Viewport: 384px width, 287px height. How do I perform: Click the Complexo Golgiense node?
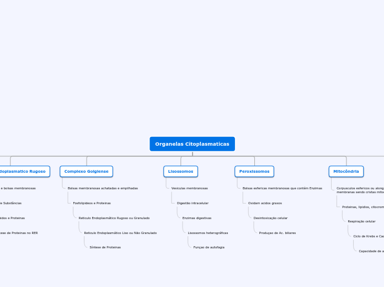click(x=87, y=171)
